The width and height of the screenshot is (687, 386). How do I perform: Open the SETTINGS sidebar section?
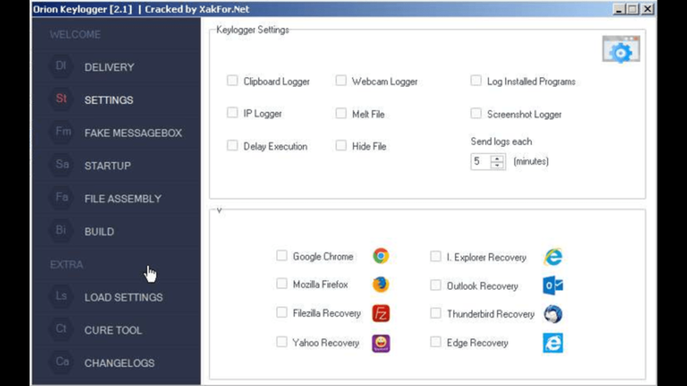click(x=109, y=101)
